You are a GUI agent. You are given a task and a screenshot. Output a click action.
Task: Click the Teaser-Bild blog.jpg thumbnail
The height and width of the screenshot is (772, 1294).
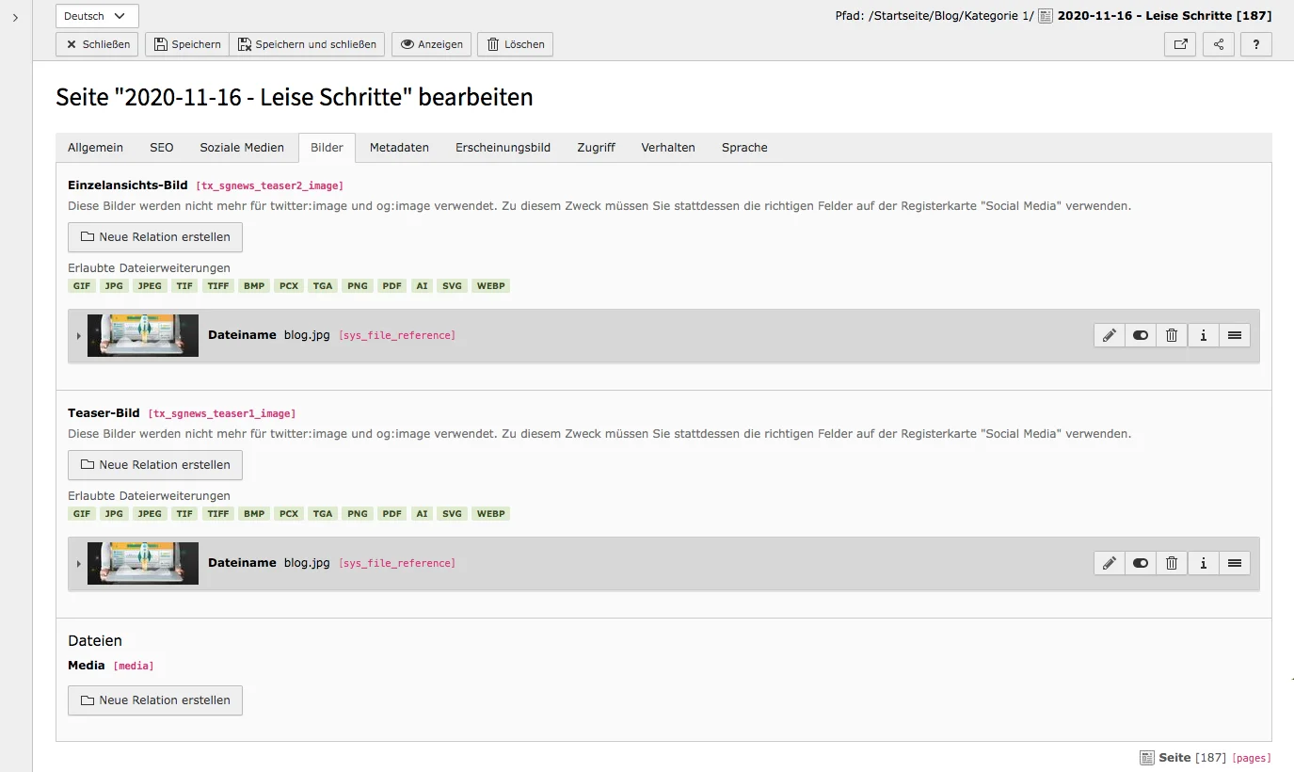tap(143, 563)
